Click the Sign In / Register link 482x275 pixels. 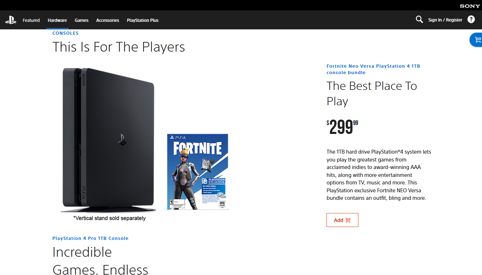click(445, 20)
